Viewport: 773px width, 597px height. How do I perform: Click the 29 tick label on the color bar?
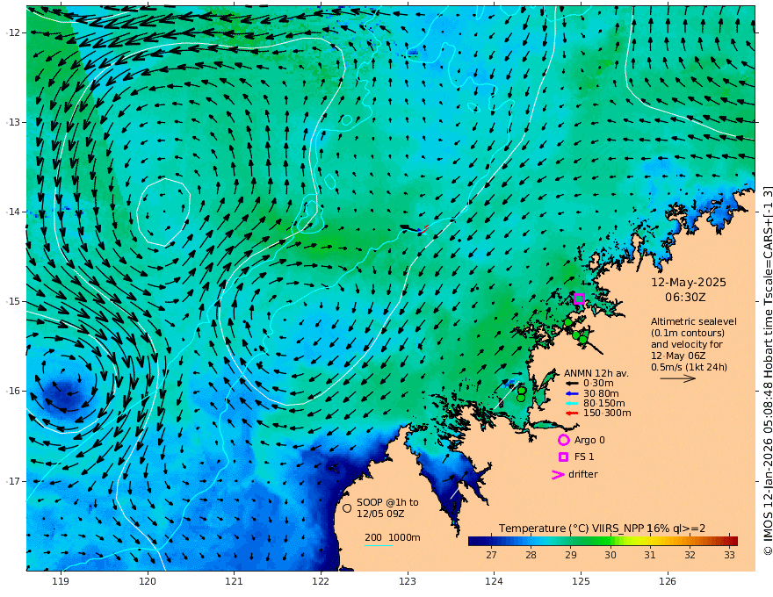pos(571,555)
